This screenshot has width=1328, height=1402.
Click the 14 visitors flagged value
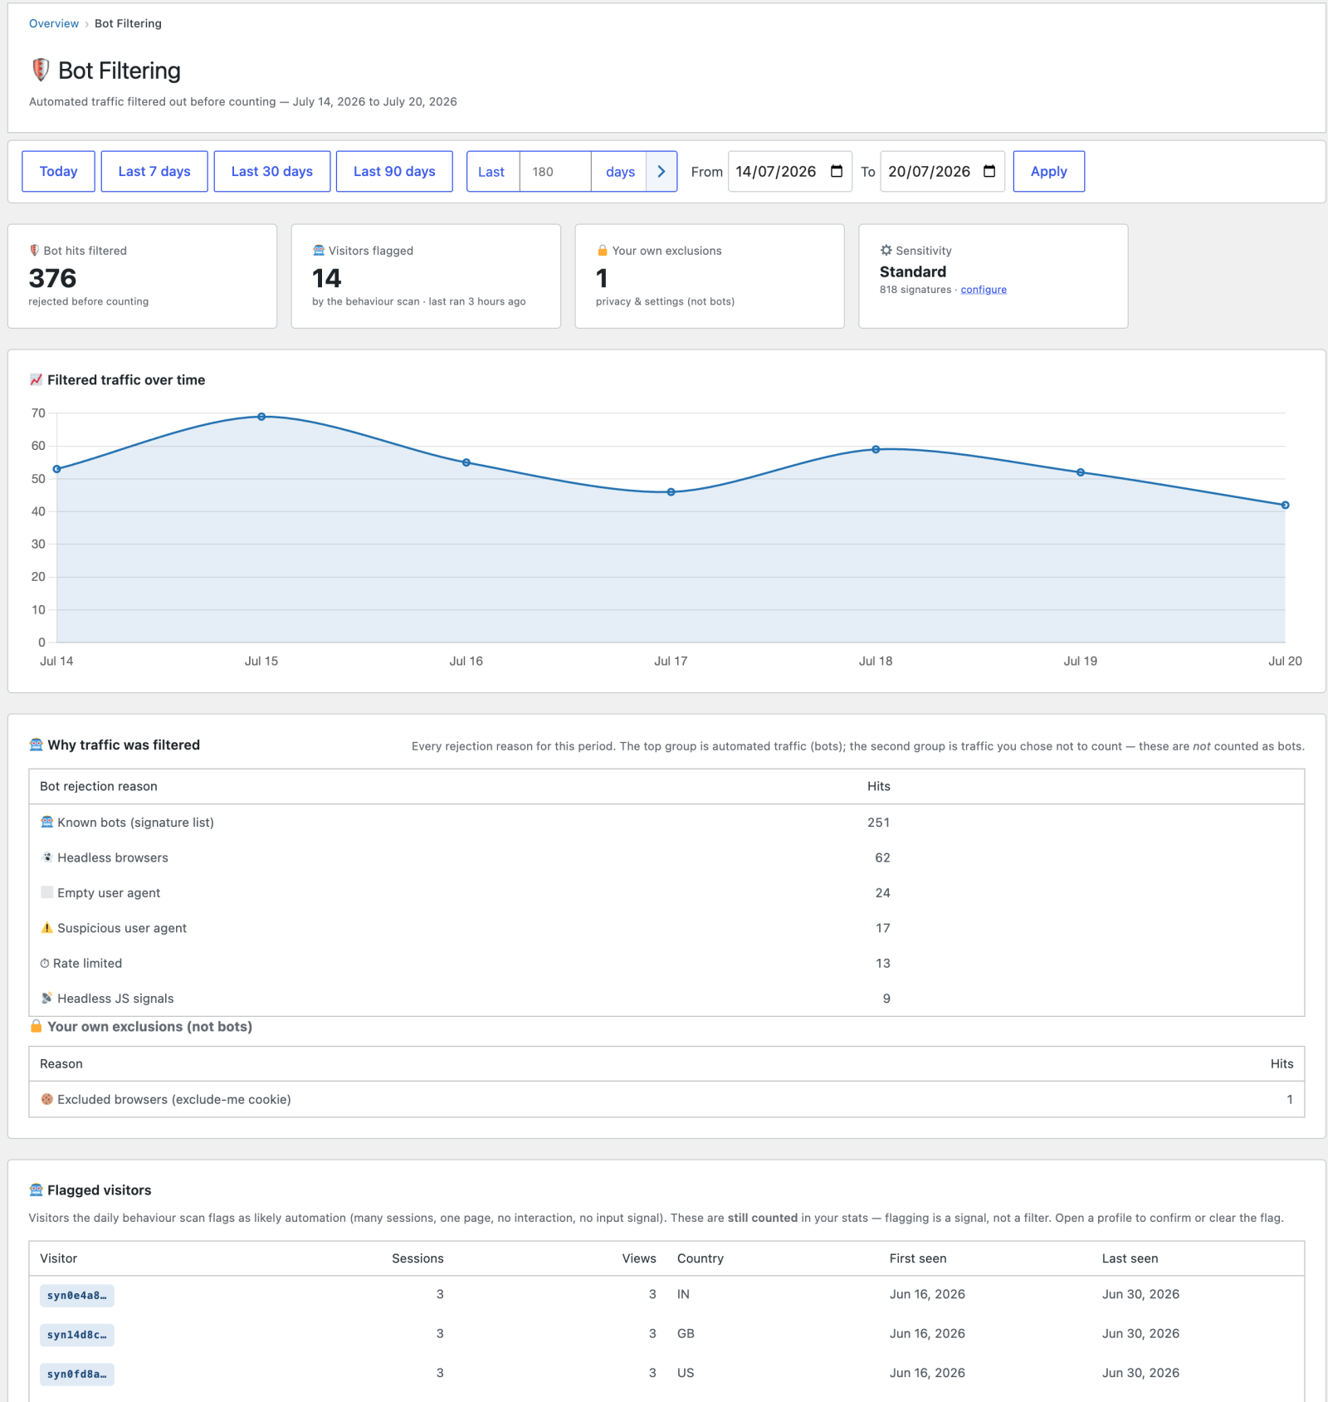click(327, 278)
